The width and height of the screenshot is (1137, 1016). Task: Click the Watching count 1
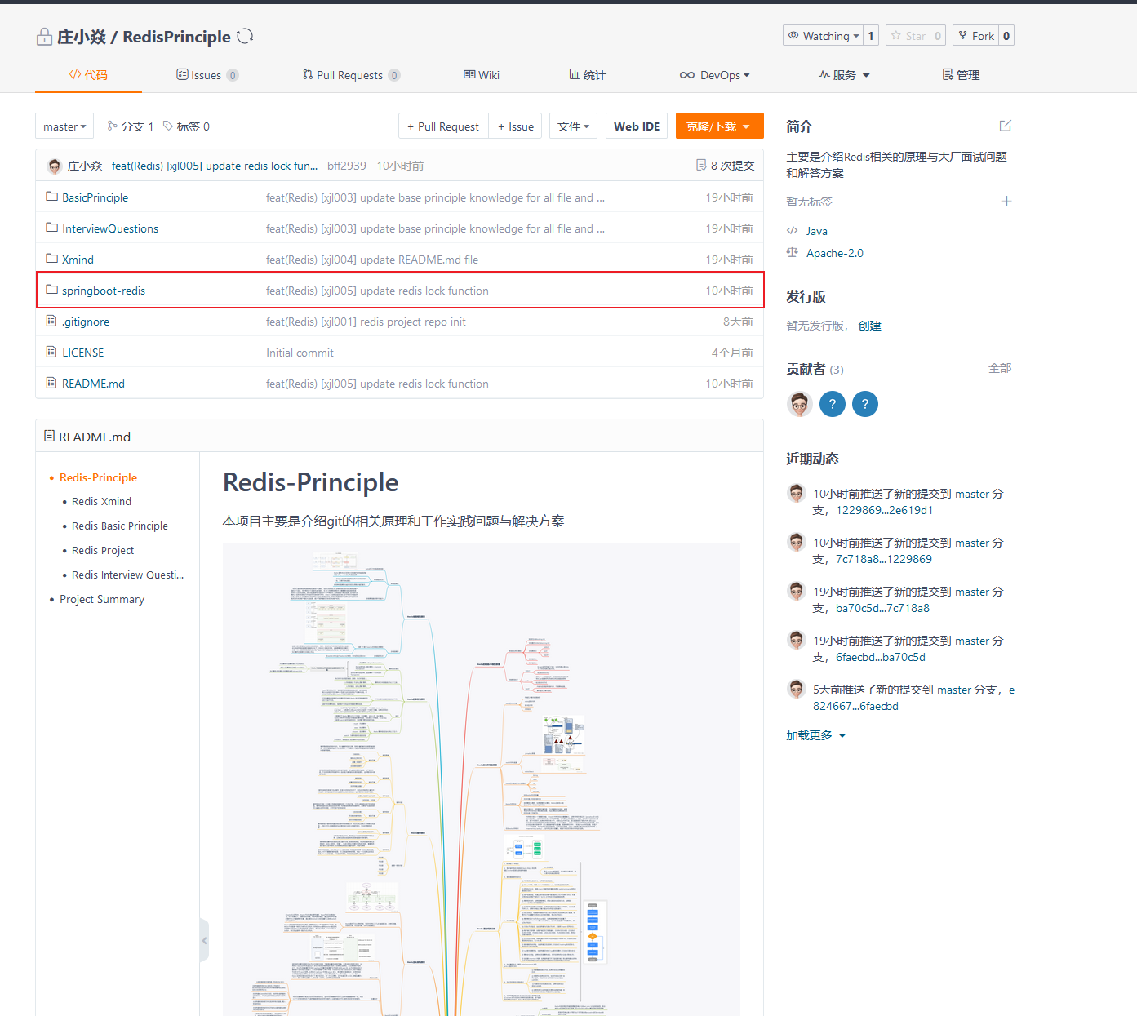coord(871,36)
